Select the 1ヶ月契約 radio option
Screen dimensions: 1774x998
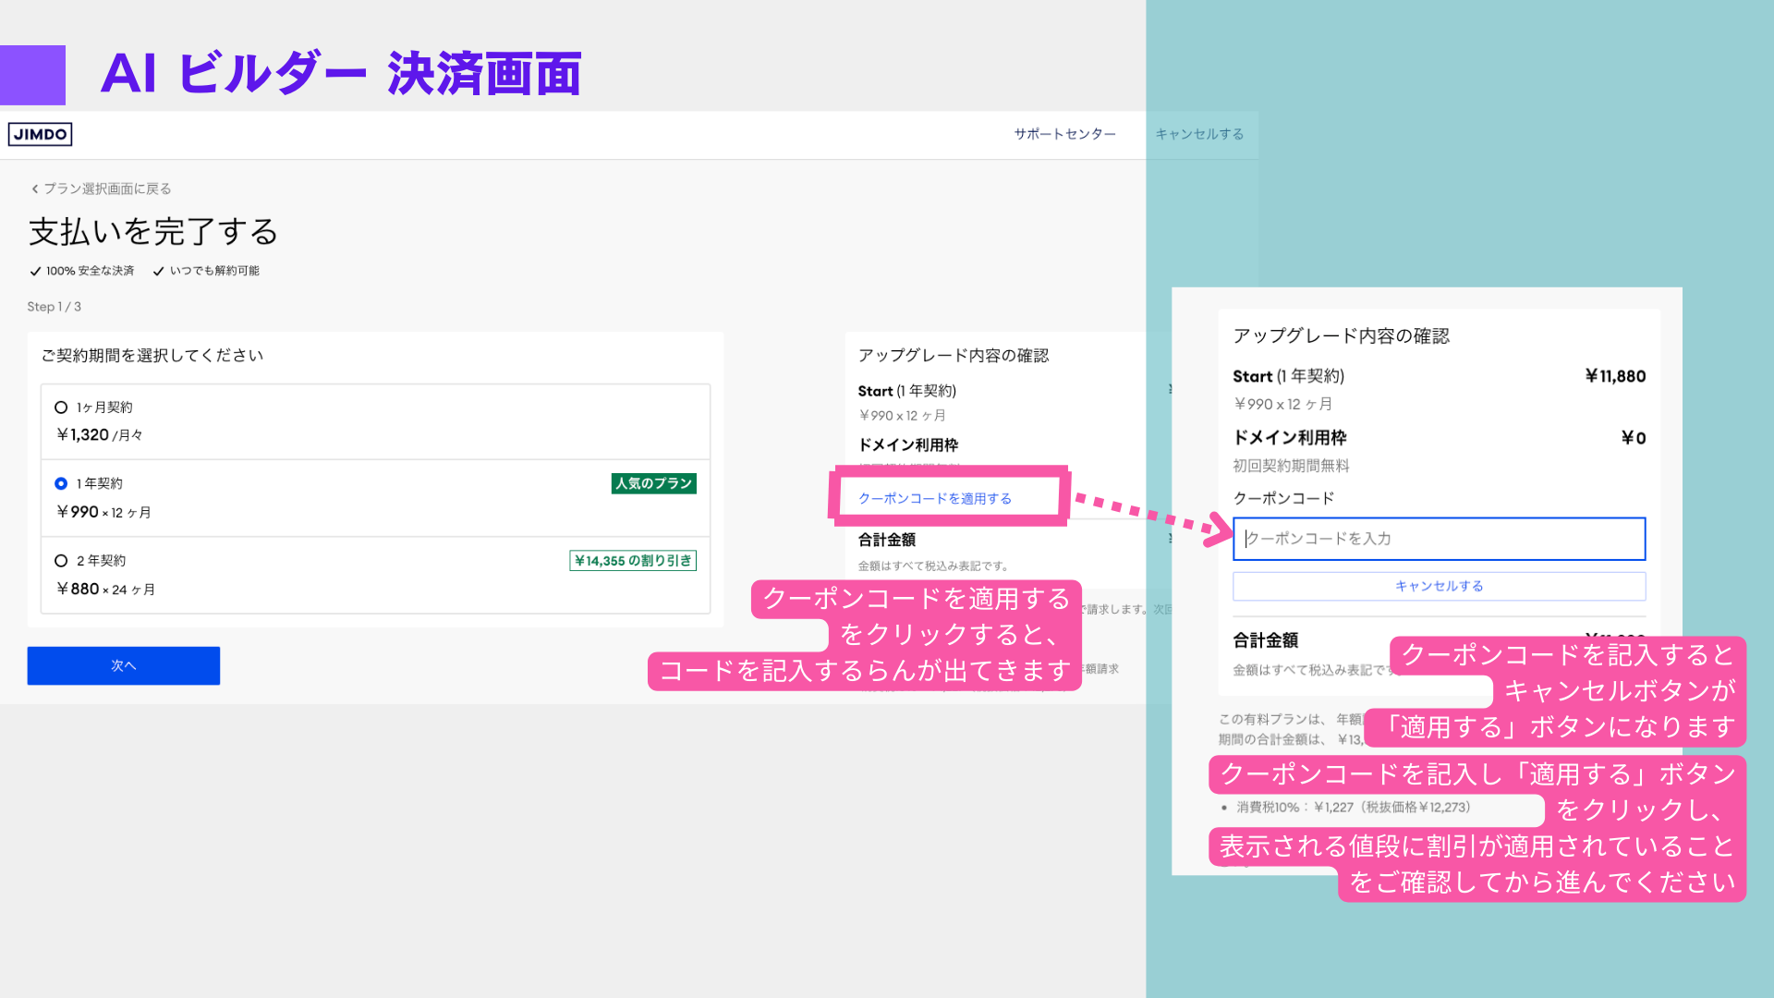coord(61,408)
